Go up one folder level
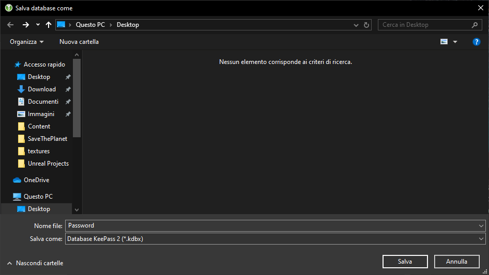 49,25
